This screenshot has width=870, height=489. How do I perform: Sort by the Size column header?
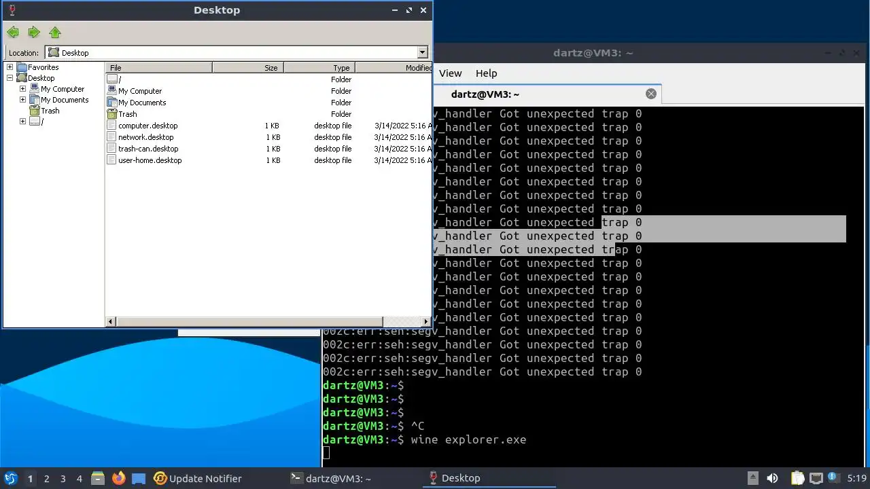[248, 67]
